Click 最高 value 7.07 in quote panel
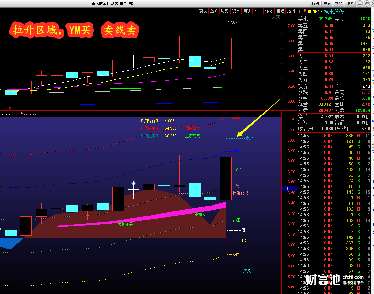This screenshot has width=374, height=294. click(x=366, y=92)
